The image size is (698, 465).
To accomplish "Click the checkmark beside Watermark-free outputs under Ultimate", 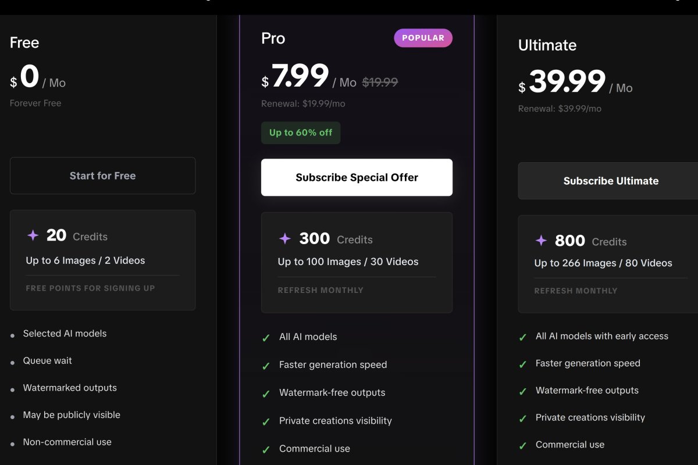I will [522, 390].
